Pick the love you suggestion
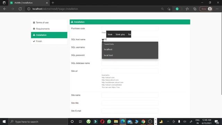This screenshot has height=125, width=222. tap(120, 34)
